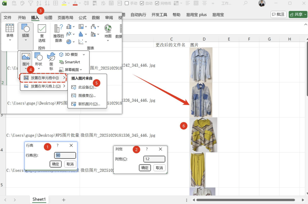Open the 共享 share dropdown arrow
Screen dimensions: 308x204
tap(305, 14)
